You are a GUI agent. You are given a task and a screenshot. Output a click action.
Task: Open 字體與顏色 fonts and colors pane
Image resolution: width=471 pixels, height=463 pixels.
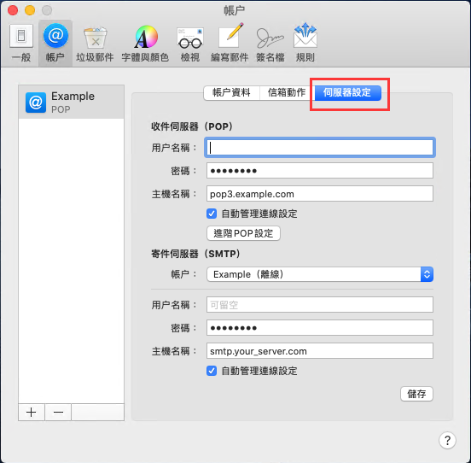(x=145, y=43)
